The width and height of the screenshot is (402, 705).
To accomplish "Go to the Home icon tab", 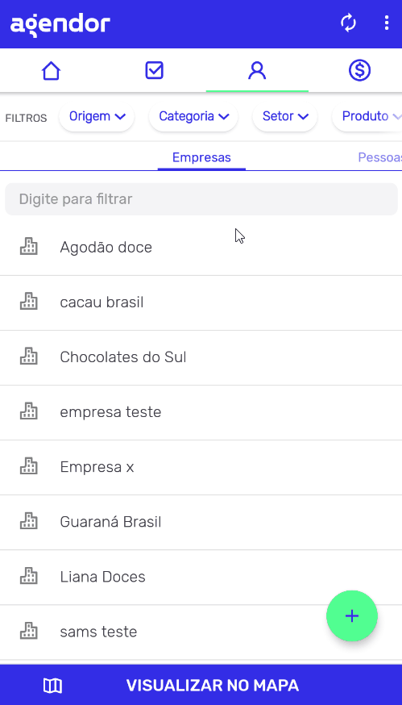I will (x=51, y=71).
